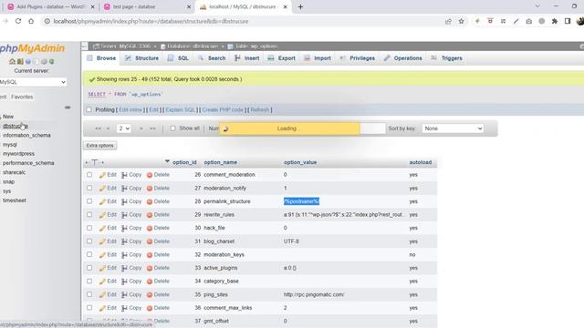The image size is (584, 328).
Task: Click the browser address bar URL
Action: point(151,21)
